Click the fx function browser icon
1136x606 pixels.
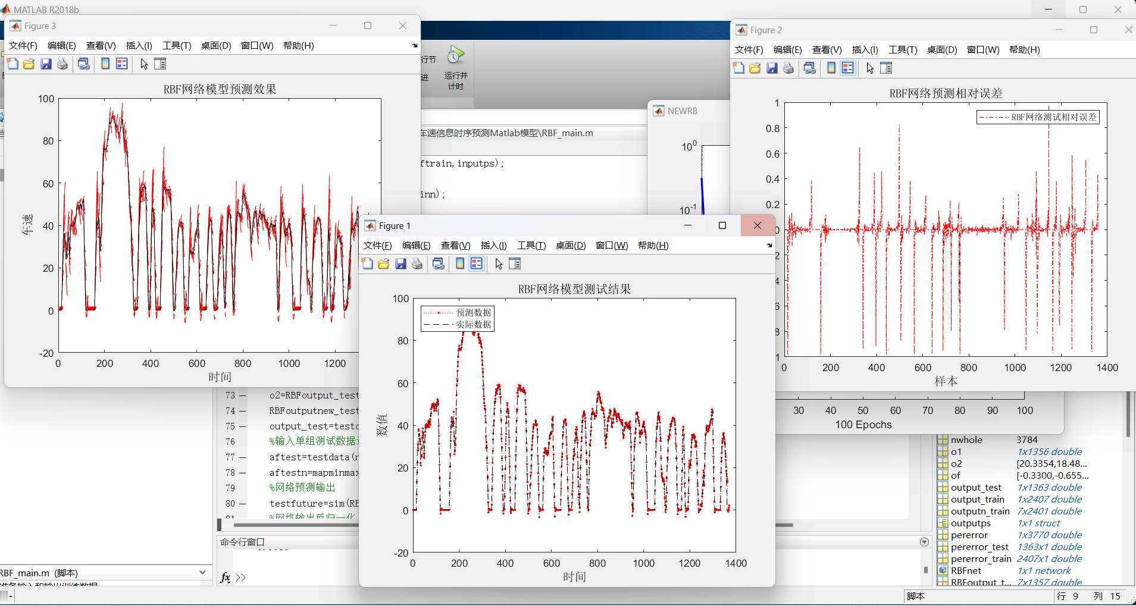pos(226,577)
